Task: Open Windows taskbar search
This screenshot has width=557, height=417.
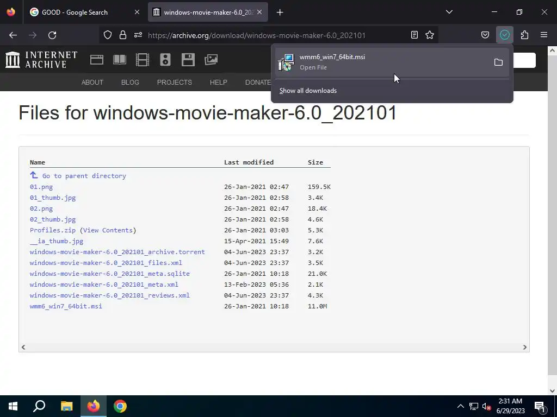Action: point(39,406)
